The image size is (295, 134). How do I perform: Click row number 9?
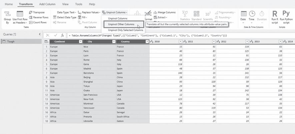tap(46, 82)
